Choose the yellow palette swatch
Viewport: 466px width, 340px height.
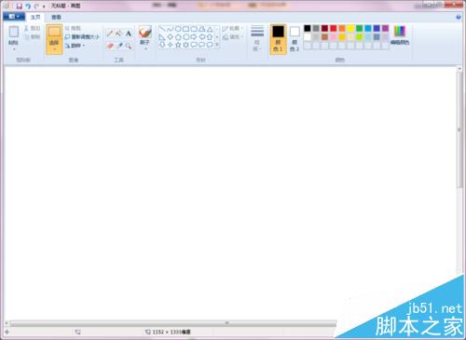(x=350, y=29)
